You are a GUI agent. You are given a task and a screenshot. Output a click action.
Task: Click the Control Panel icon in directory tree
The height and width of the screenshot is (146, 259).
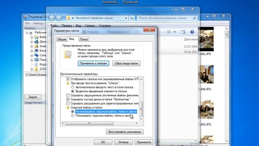(36, 60)
